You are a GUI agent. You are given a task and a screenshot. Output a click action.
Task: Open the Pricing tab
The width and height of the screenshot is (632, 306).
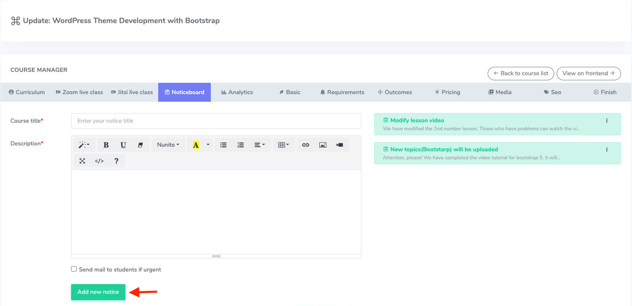tap(447, 92)
